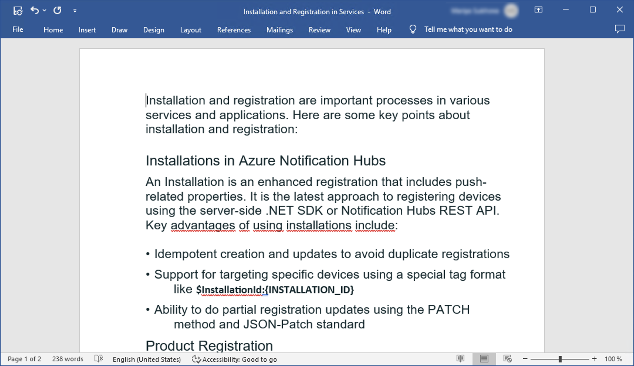Select the Layout tab
Image resolution: width=634 pixels, height=366 pixels.
(191, 30)
